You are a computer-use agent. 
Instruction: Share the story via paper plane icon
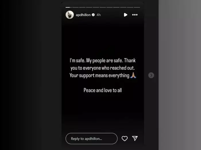pos(135,138)
